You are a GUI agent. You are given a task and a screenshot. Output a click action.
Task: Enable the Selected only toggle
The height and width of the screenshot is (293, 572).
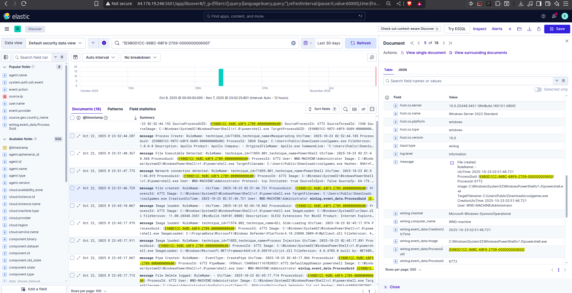(538, 89)
